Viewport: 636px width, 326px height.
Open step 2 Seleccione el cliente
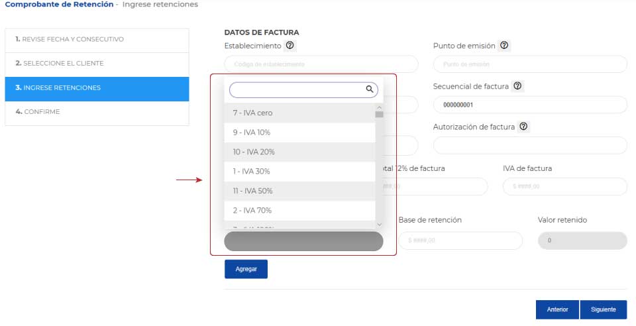click(97, 64)
